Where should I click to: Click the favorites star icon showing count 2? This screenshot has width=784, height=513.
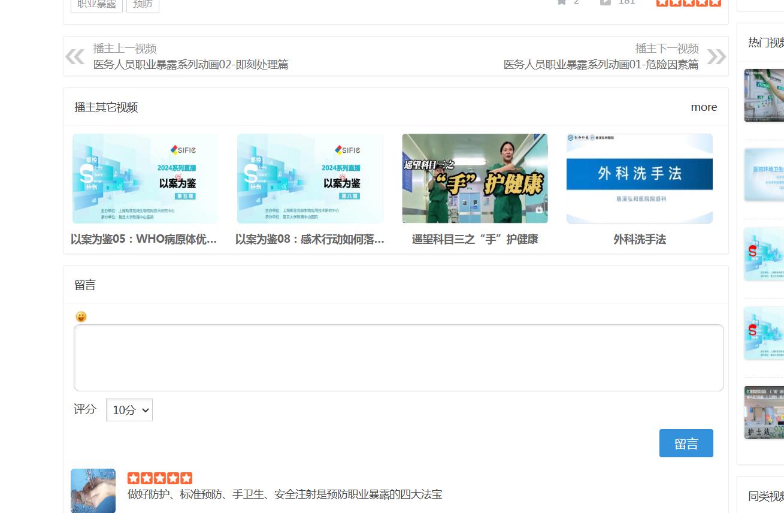(x=561, y=2)
